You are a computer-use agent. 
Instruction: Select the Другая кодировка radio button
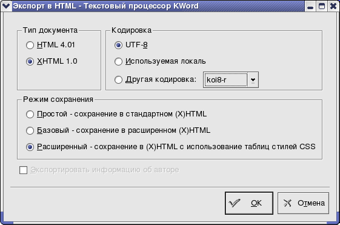[x=118, y=79]
